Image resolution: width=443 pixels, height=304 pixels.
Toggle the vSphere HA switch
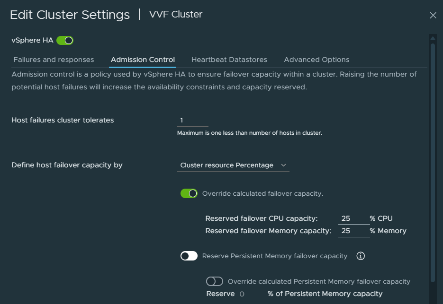(65, 41)
